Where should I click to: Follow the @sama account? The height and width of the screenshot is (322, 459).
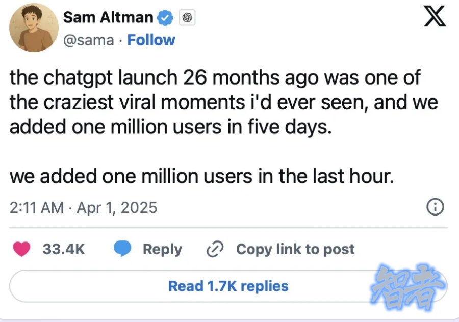151,40
